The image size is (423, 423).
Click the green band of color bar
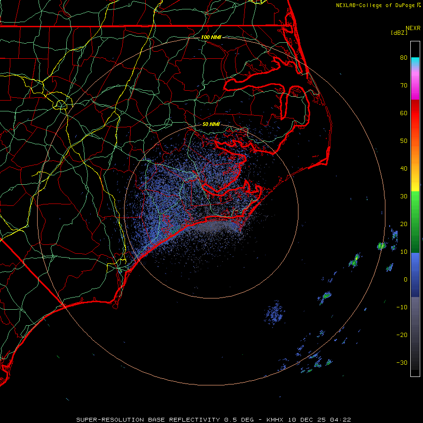point(415,222)
